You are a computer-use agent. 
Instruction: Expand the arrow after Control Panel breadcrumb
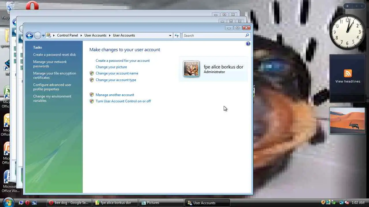(x=81, y=35)
